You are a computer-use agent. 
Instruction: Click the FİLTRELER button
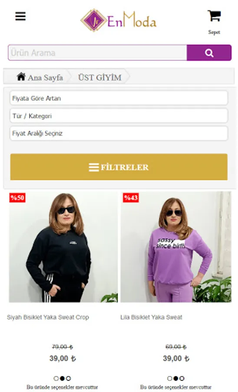point(119,167)
